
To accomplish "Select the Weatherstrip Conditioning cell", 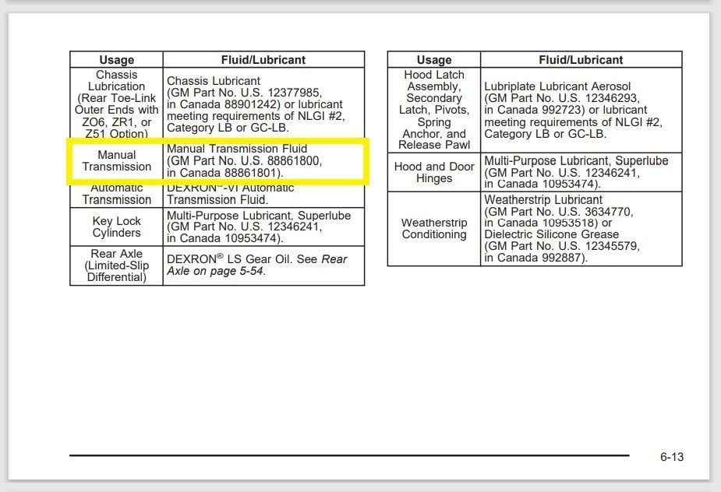I will 434,229.
